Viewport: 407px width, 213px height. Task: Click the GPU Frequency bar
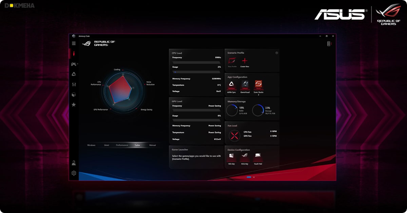196,110
